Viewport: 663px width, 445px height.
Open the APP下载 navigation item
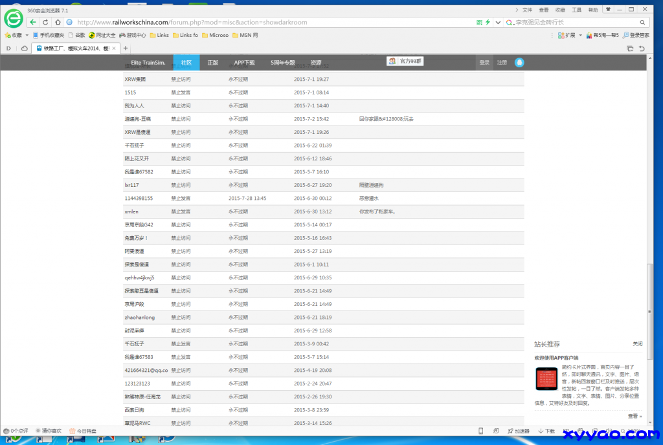click(x=244, y=63)
